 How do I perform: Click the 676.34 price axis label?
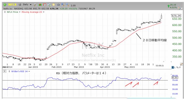[176, 16]
